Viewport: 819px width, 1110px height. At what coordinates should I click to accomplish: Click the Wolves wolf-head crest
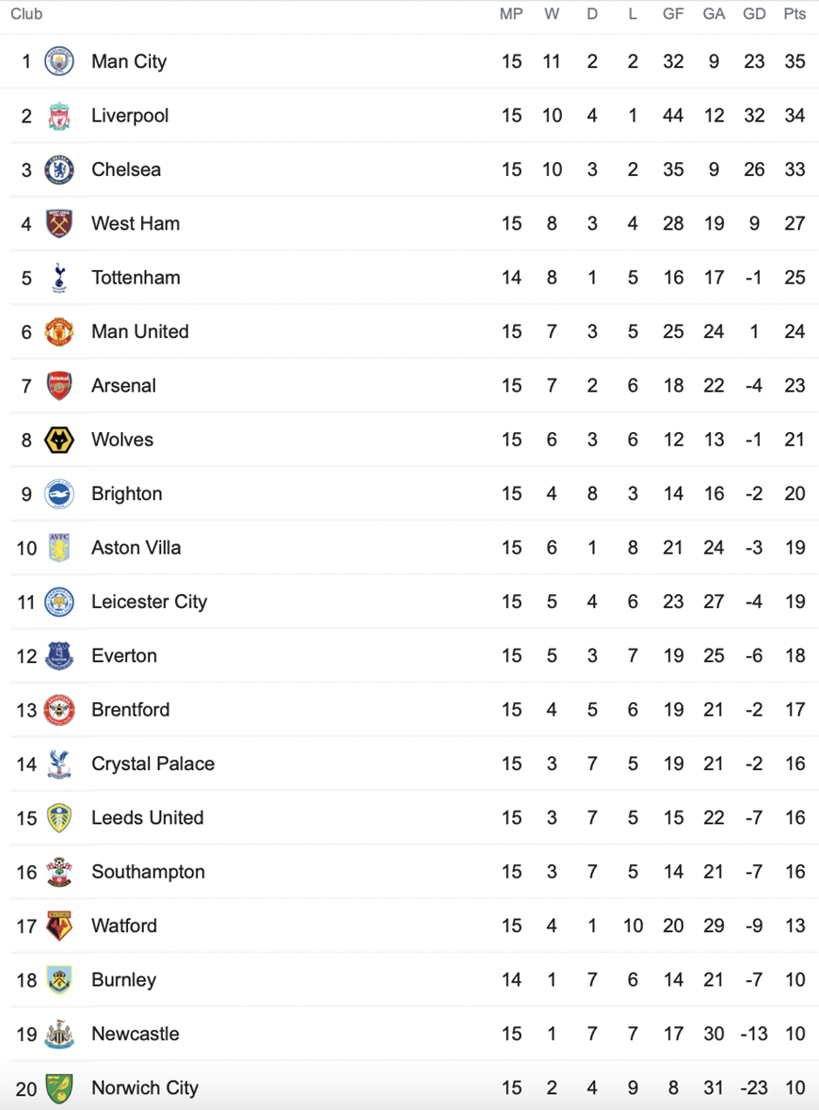(x=58, y=440)
